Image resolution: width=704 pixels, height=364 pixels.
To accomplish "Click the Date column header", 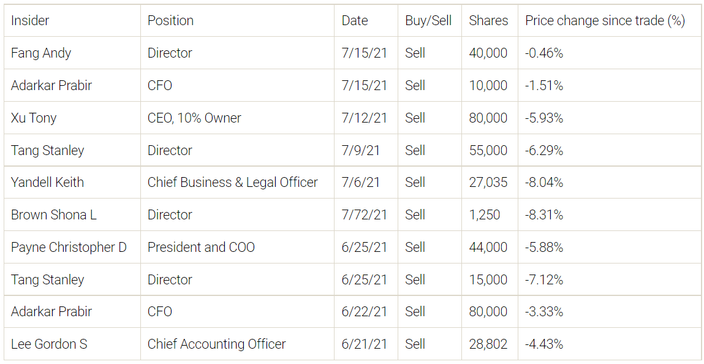I will 355,21.
